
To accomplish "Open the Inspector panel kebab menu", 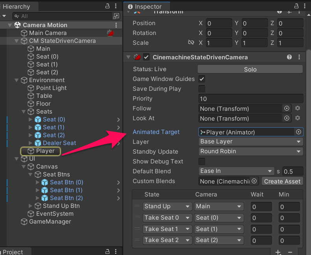I will click(305, 6).
